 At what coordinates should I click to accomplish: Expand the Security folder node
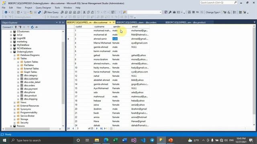click(x=14, y=123)
